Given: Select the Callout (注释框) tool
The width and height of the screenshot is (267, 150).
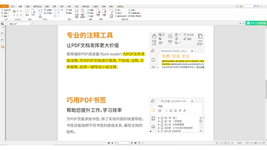Looking at the screenshot, I should (x=48, y=10).
